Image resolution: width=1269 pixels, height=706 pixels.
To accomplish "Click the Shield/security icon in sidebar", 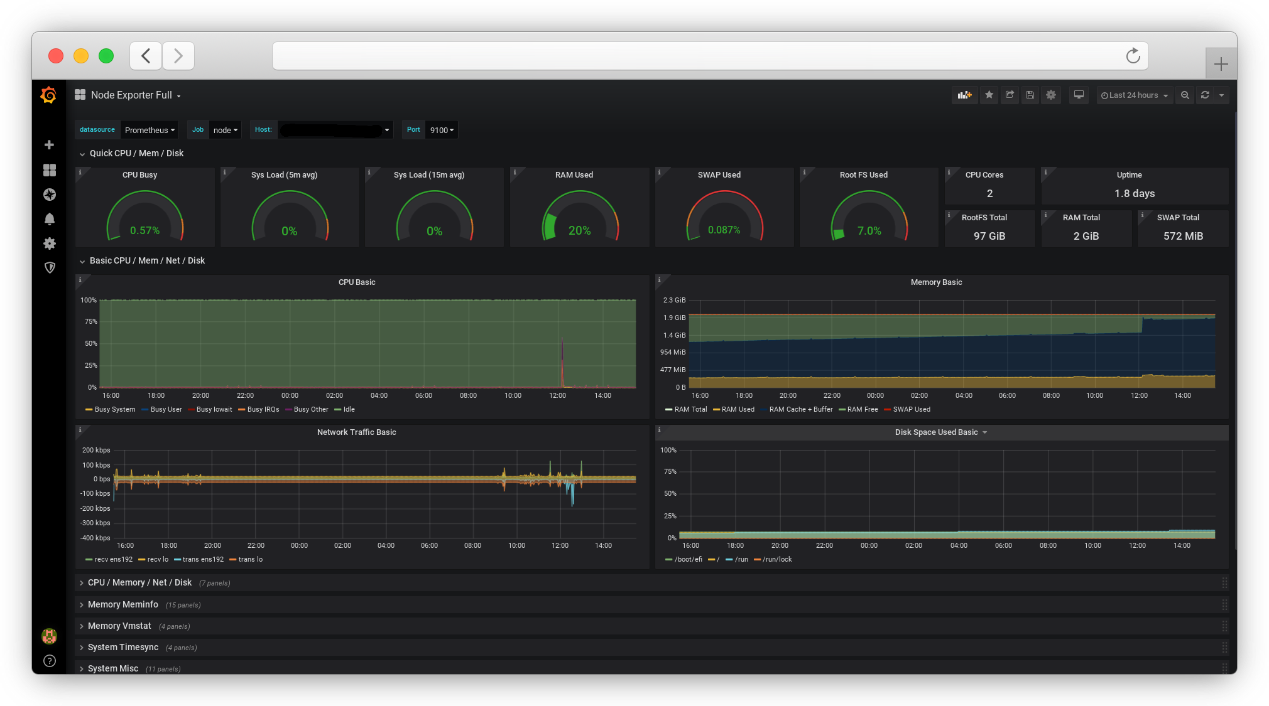I will click(x=49, y=268).
